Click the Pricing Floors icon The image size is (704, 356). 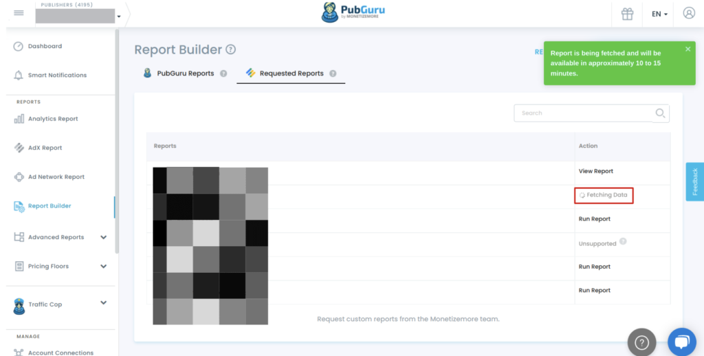[x=19, y=266]
